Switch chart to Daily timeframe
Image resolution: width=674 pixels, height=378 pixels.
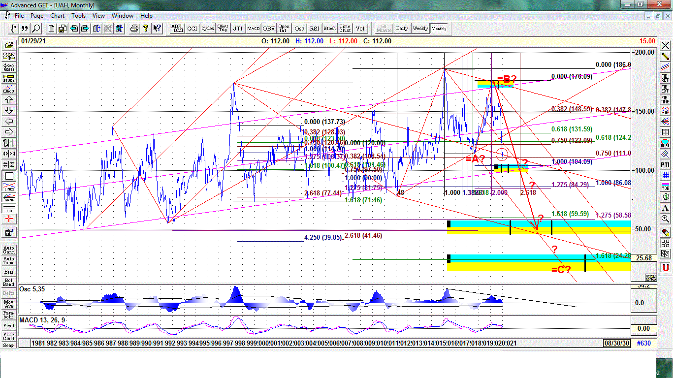click(x=402, y=28)
